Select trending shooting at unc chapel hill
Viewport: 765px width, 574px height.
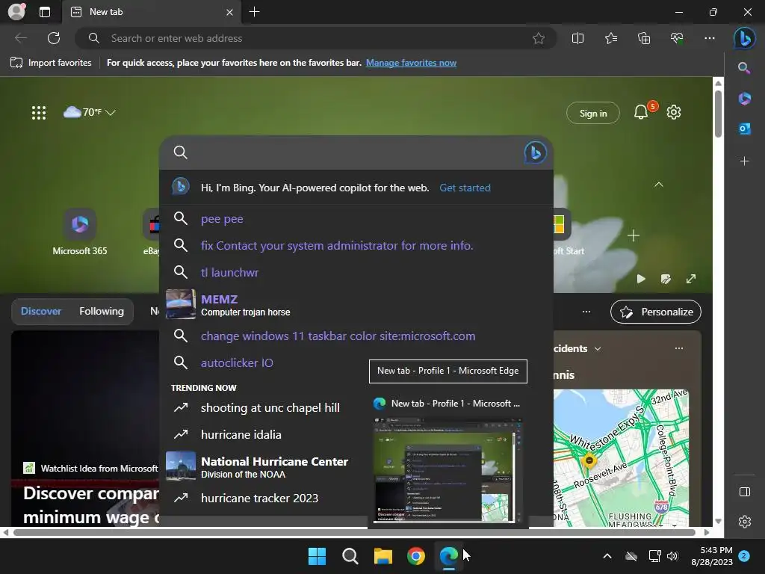264,407
